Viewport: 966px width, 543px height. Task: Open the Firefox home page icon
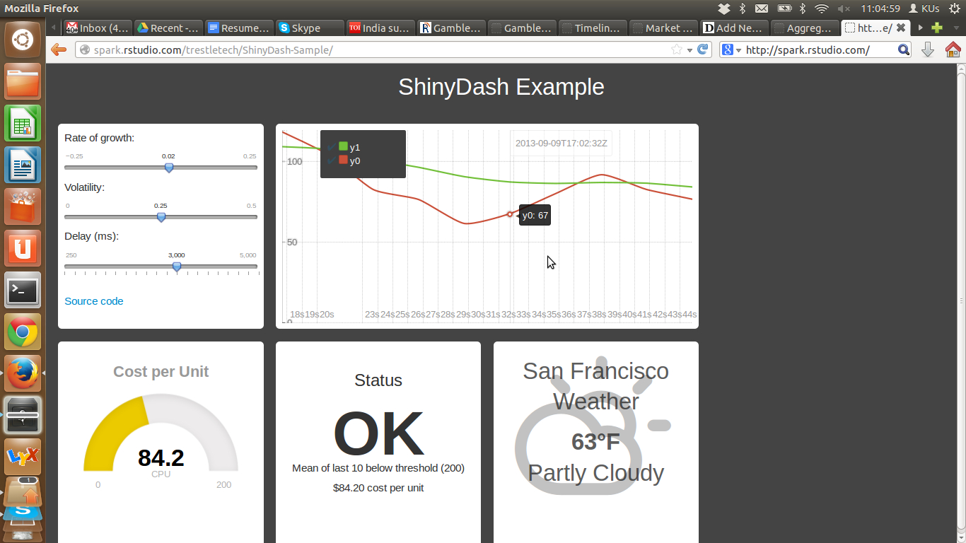(953, 49)
